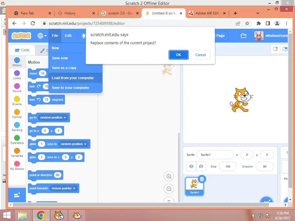Open mouse-pointer dropdown in point towards block

(64, 188)
